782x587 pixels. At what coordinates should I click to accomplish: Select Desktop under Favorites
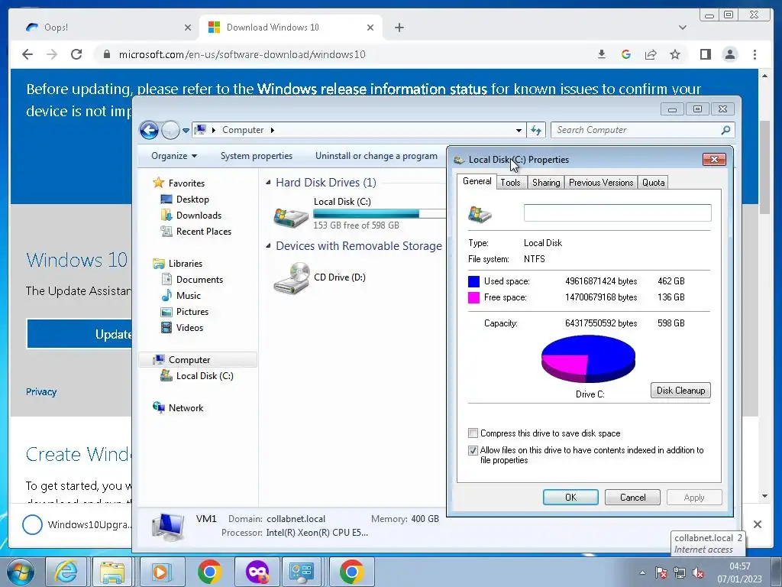192,199
